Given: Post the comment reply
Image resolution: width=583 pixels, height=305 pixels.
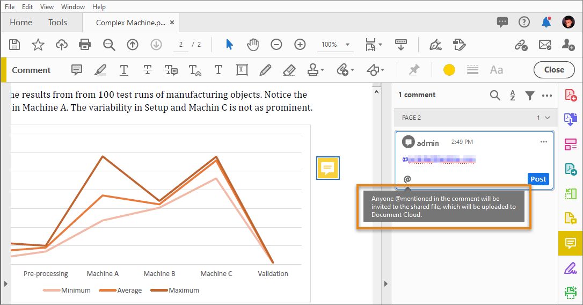Looking at the screenshot, I should pyautogui.click(x=538, y=179).
